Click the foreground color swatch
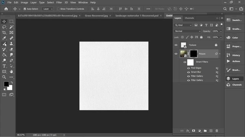 (6, 84)
